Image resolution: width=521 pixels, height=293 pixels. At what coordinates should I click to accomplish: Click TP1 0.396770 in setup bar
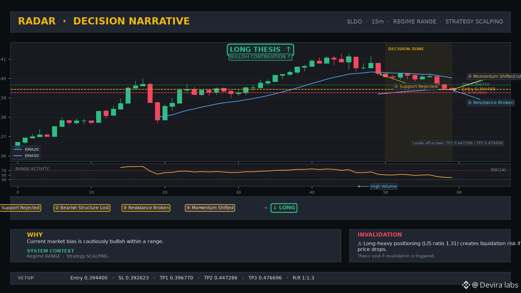[x=176, y=278]
